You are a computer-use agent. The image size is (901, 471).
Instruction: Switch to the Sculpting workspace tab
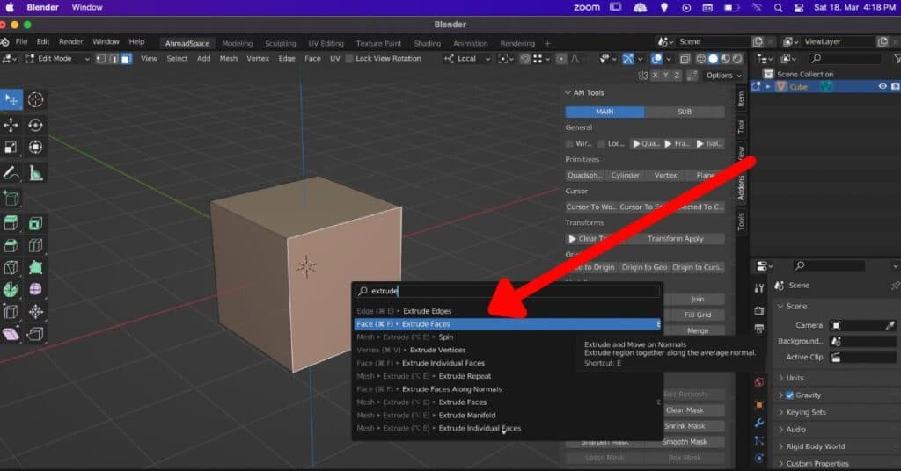coord(281,44)
